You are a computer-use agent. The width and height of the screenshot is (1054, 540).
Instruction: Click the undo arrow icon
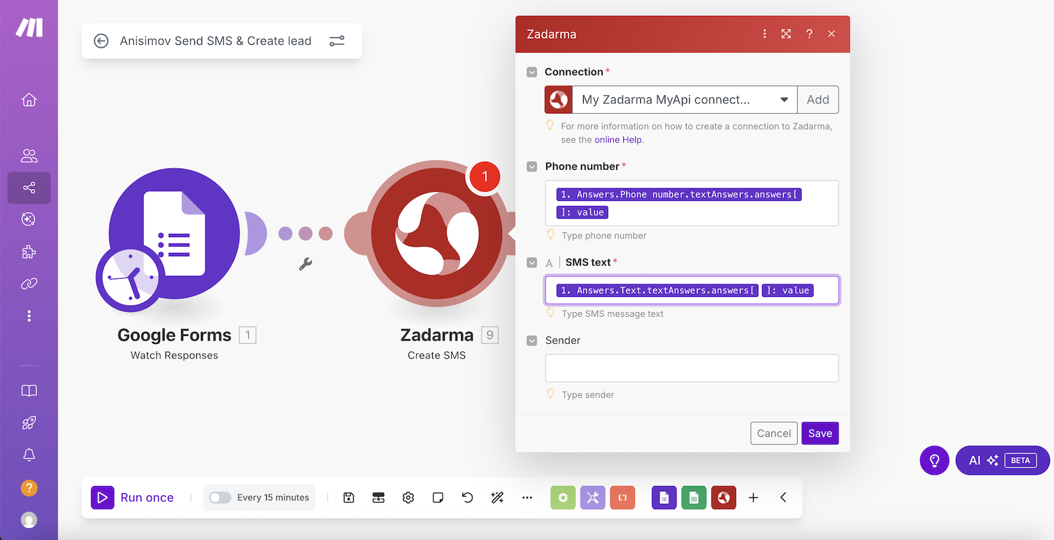(x=468, y=498)
